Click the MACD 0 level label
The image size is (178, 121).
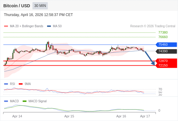coord(159,110)
